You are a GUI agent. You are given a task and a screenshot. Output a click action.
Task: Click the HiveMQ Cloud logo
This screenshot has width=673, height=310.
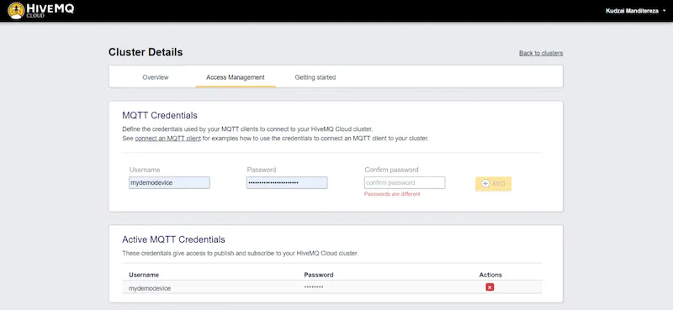pos(40,10)
